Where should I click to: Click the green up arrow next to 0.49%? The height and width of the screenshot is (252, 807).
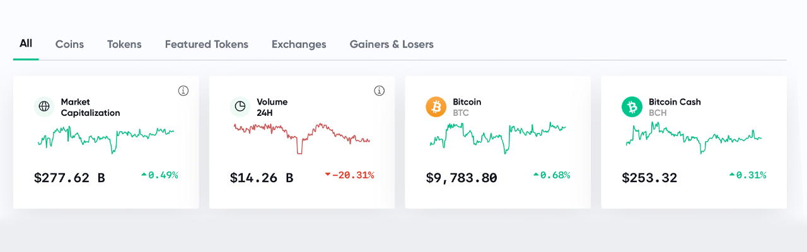click(x=144, y=175)
